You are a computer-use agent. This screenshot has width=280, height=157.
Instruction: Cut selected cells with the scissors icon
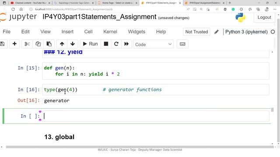pyautogui.click(x=27, y=44)
